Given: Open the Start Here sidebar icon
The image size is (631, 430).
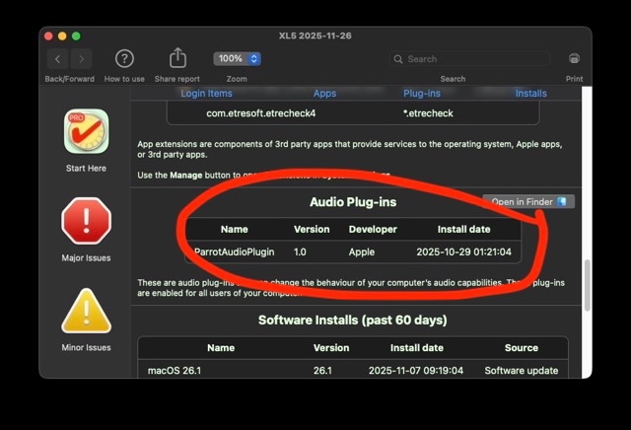Looking at the screenshot, I should coord(86,131).
